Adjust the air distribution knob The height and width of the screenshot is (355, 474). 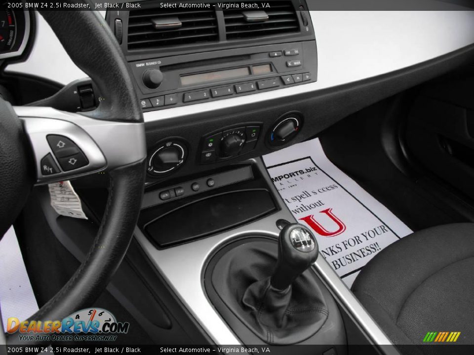[x=167, y=157]
